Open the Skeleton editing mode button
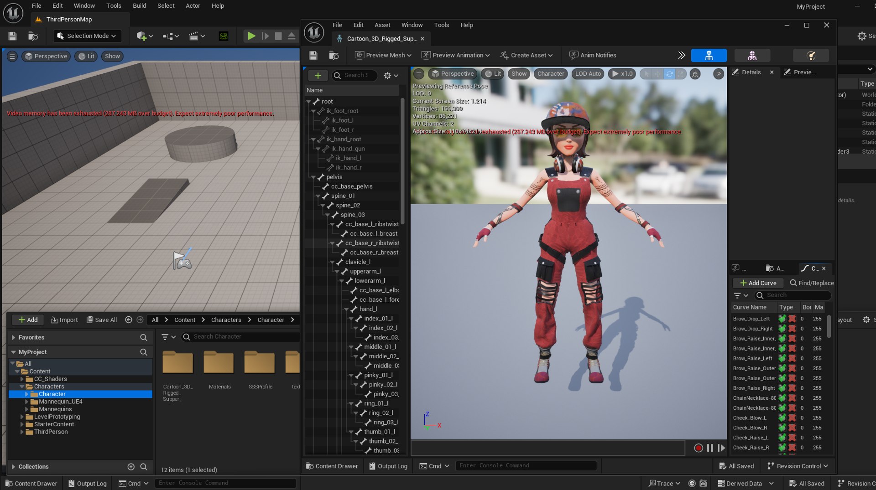This screenshot has height=490, width=876. [x=709, y=55]
